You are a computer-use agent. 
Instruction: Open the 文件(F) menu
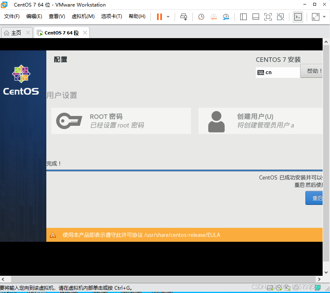[x=11, y=16]
